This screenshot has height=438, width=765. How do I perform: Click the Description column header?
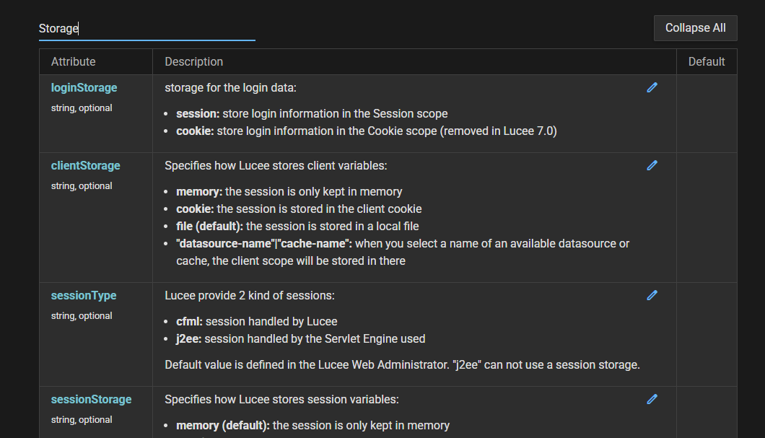(193, 62)
